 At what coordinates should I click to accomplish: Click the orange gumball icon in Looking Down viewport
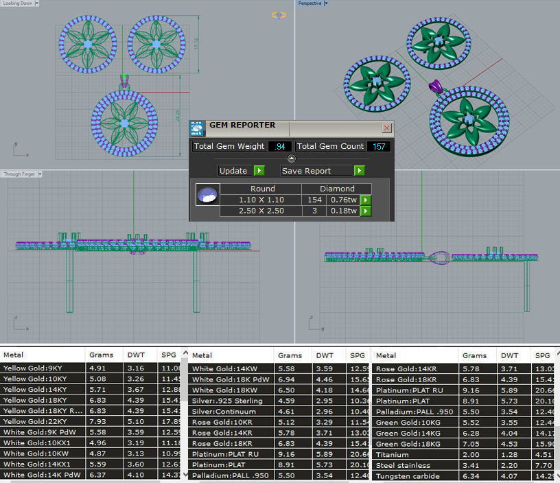[279, 15]
